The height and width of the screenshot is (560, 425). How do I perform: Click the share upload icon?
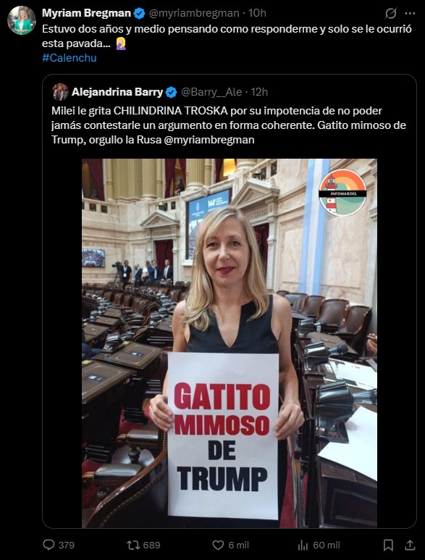click(x=410, y=545)
